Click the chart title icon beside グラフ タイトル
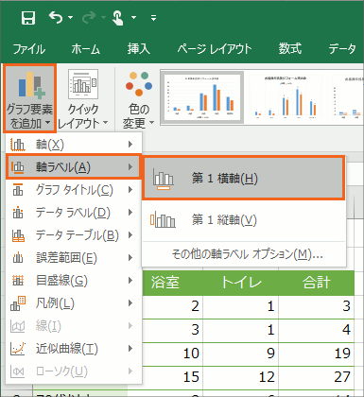The height and width of the screenshot is (397, 364). coord(18,190)
